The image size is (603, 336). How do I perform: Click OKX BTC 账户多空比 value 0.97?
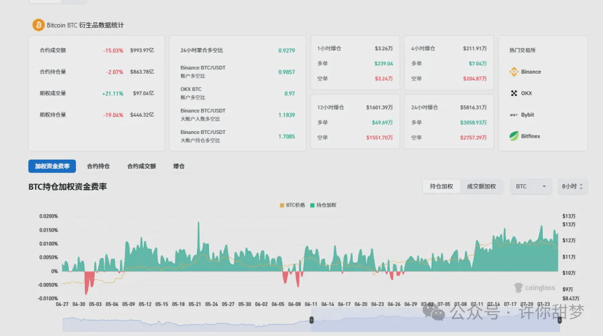tap(290, 93)
